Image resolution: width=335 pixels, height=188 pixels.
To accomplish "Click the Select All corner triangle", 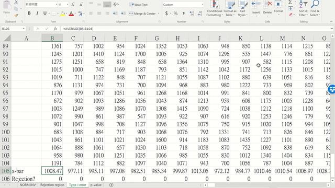I will pyautogui.click(x=7, y=38).
